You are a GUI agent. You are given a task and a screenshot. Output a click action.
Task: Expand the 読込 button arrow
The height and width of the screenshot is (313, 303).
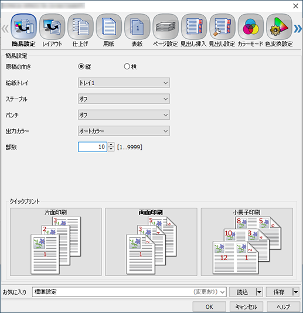click(x=259, y=292)
